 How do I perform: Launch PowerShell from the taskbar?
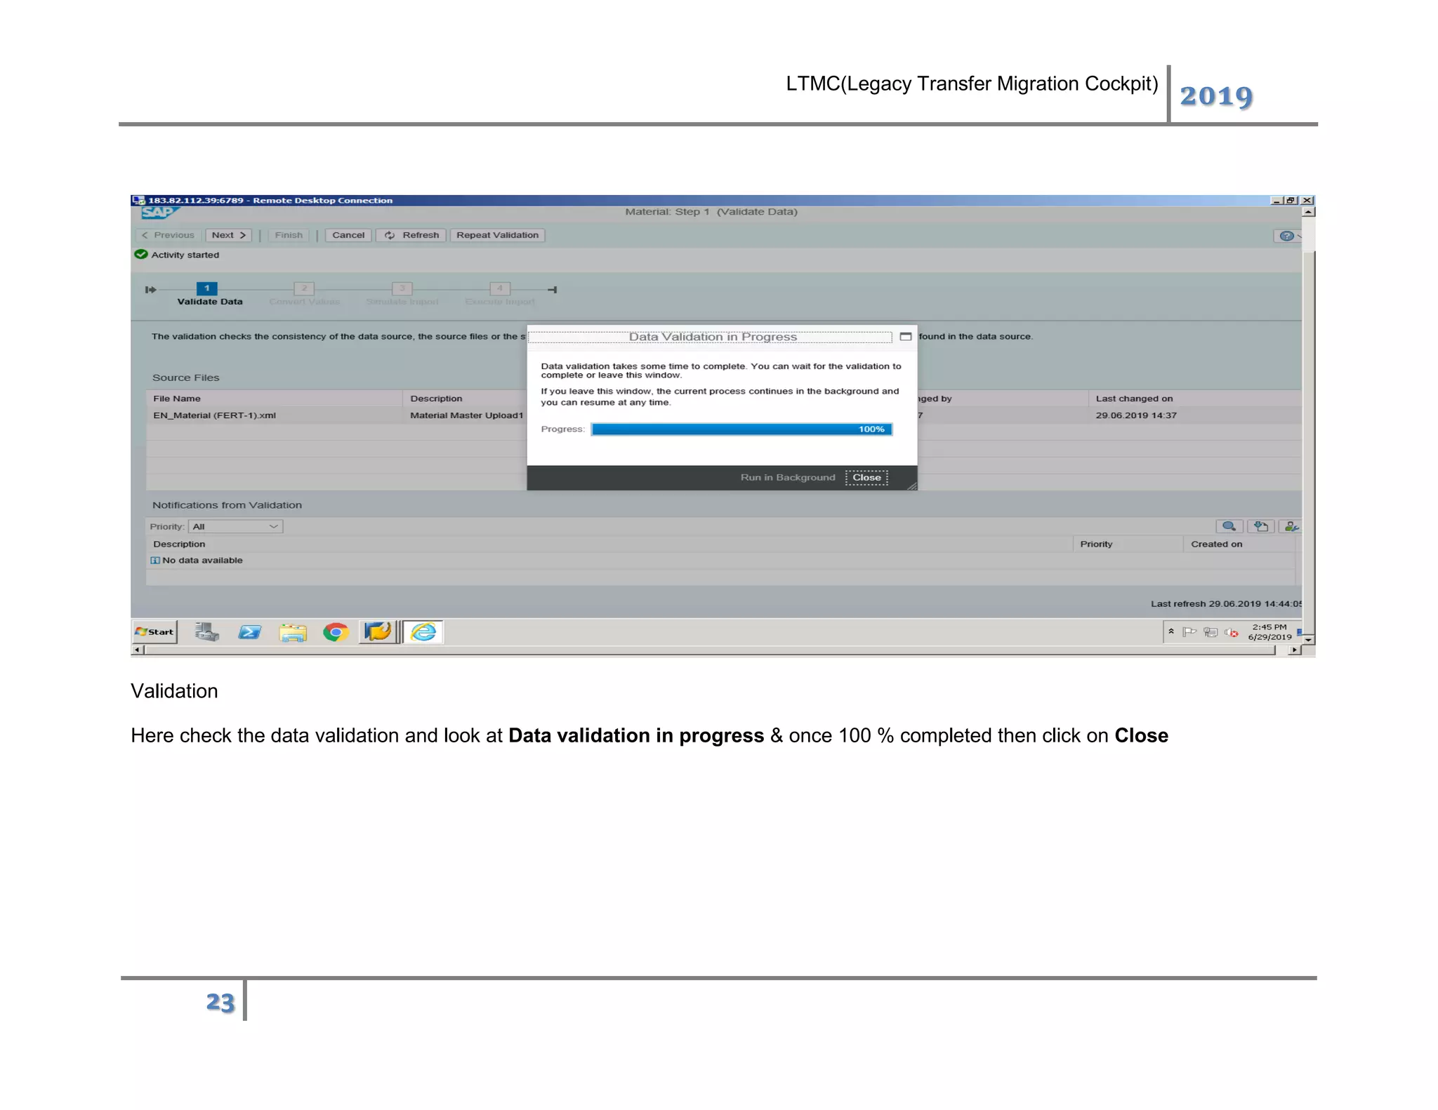[x=249, y=632]
